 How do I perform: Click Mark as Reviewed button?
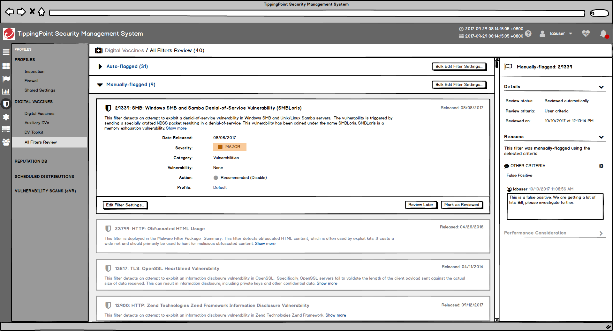click(x=462, y=205)
